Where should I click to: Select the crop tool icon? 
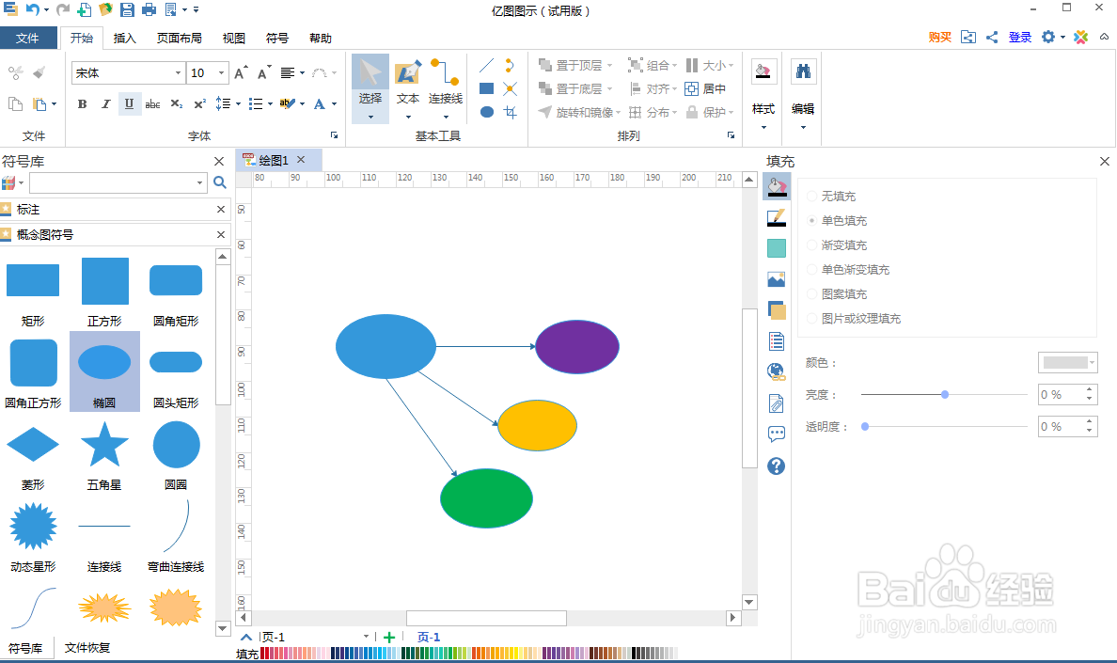(x=510, y=112)
